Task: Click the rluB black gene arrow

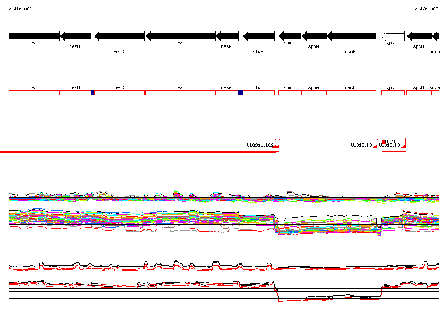Action: (259, 36)
